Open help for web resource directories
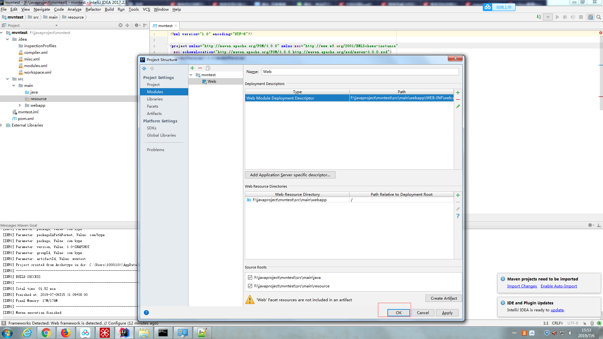The image size is (603, 339). [458, 216]
